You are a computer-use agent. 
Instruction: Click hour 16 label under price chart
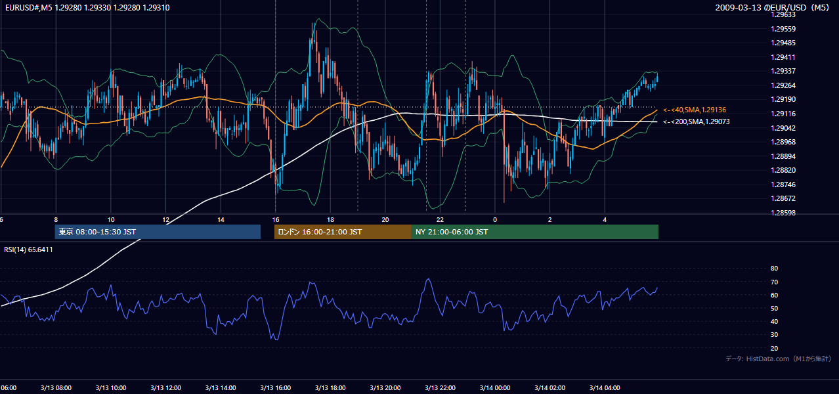tap(276, 219)
